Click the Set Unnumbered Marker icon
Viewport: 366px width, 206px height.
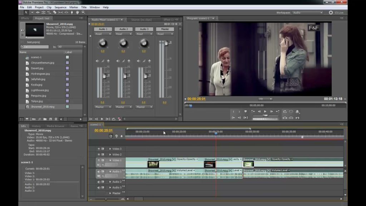[246, 112]
